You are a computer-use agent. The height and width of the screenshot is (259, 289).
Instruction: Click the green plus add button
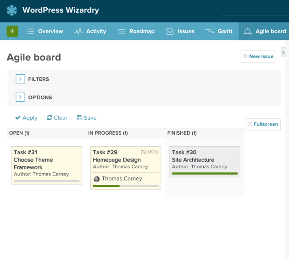[12, 31]
